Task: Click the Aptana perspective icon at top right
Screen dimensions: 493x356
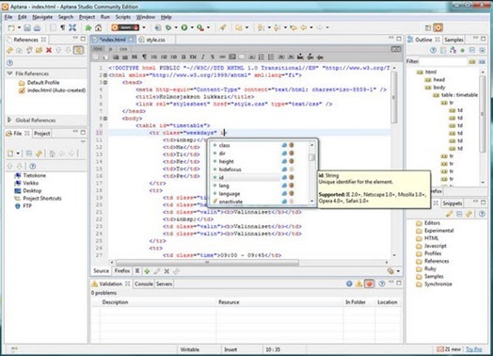Action: click(437, 27)
